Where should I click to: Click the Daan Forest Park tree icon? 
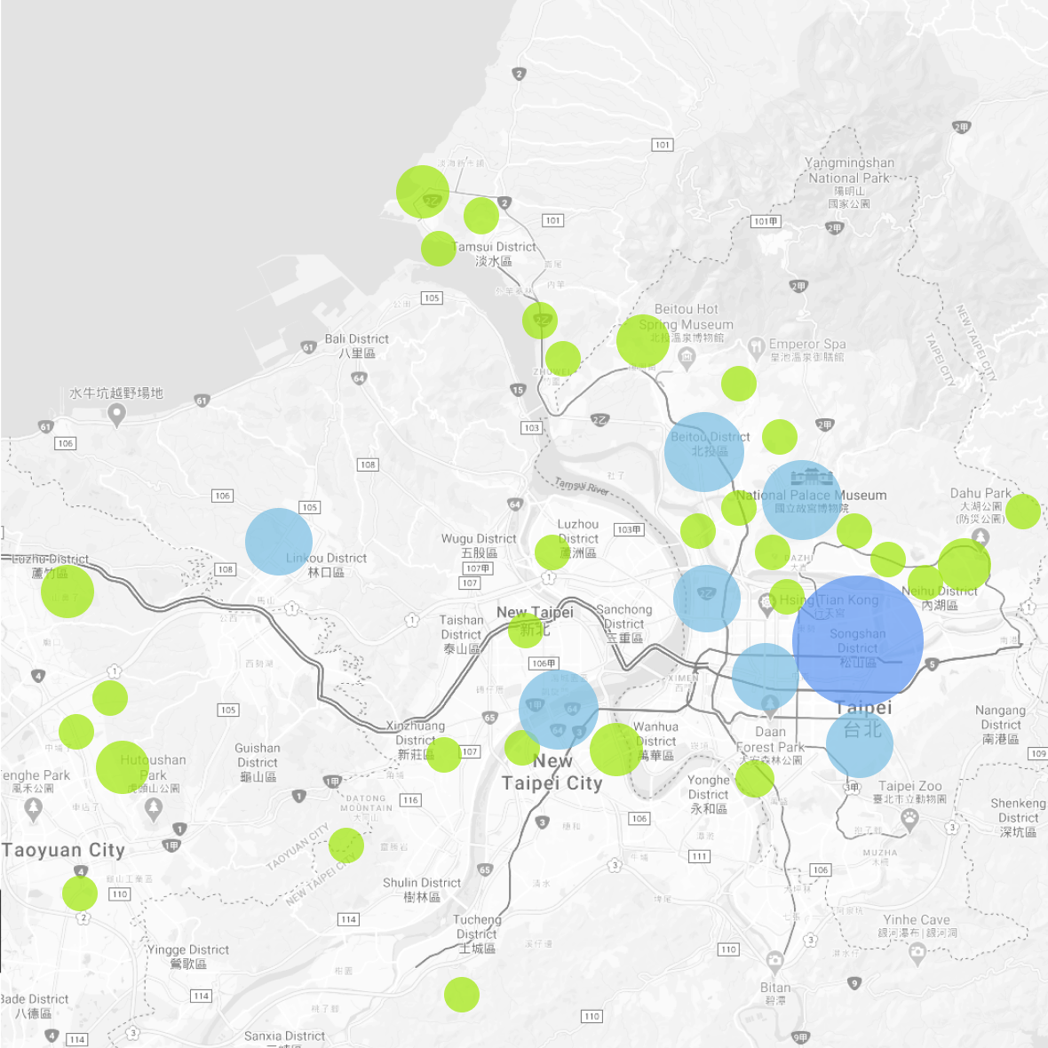pos(770,705)
